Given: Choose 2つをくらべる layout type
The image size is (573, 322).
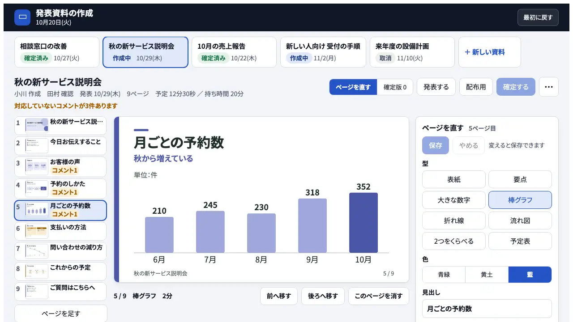Looking at the screenshot, I should coord(454,241).
